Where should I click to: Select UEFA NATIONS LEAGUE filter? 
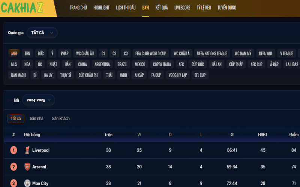(212, 53)
